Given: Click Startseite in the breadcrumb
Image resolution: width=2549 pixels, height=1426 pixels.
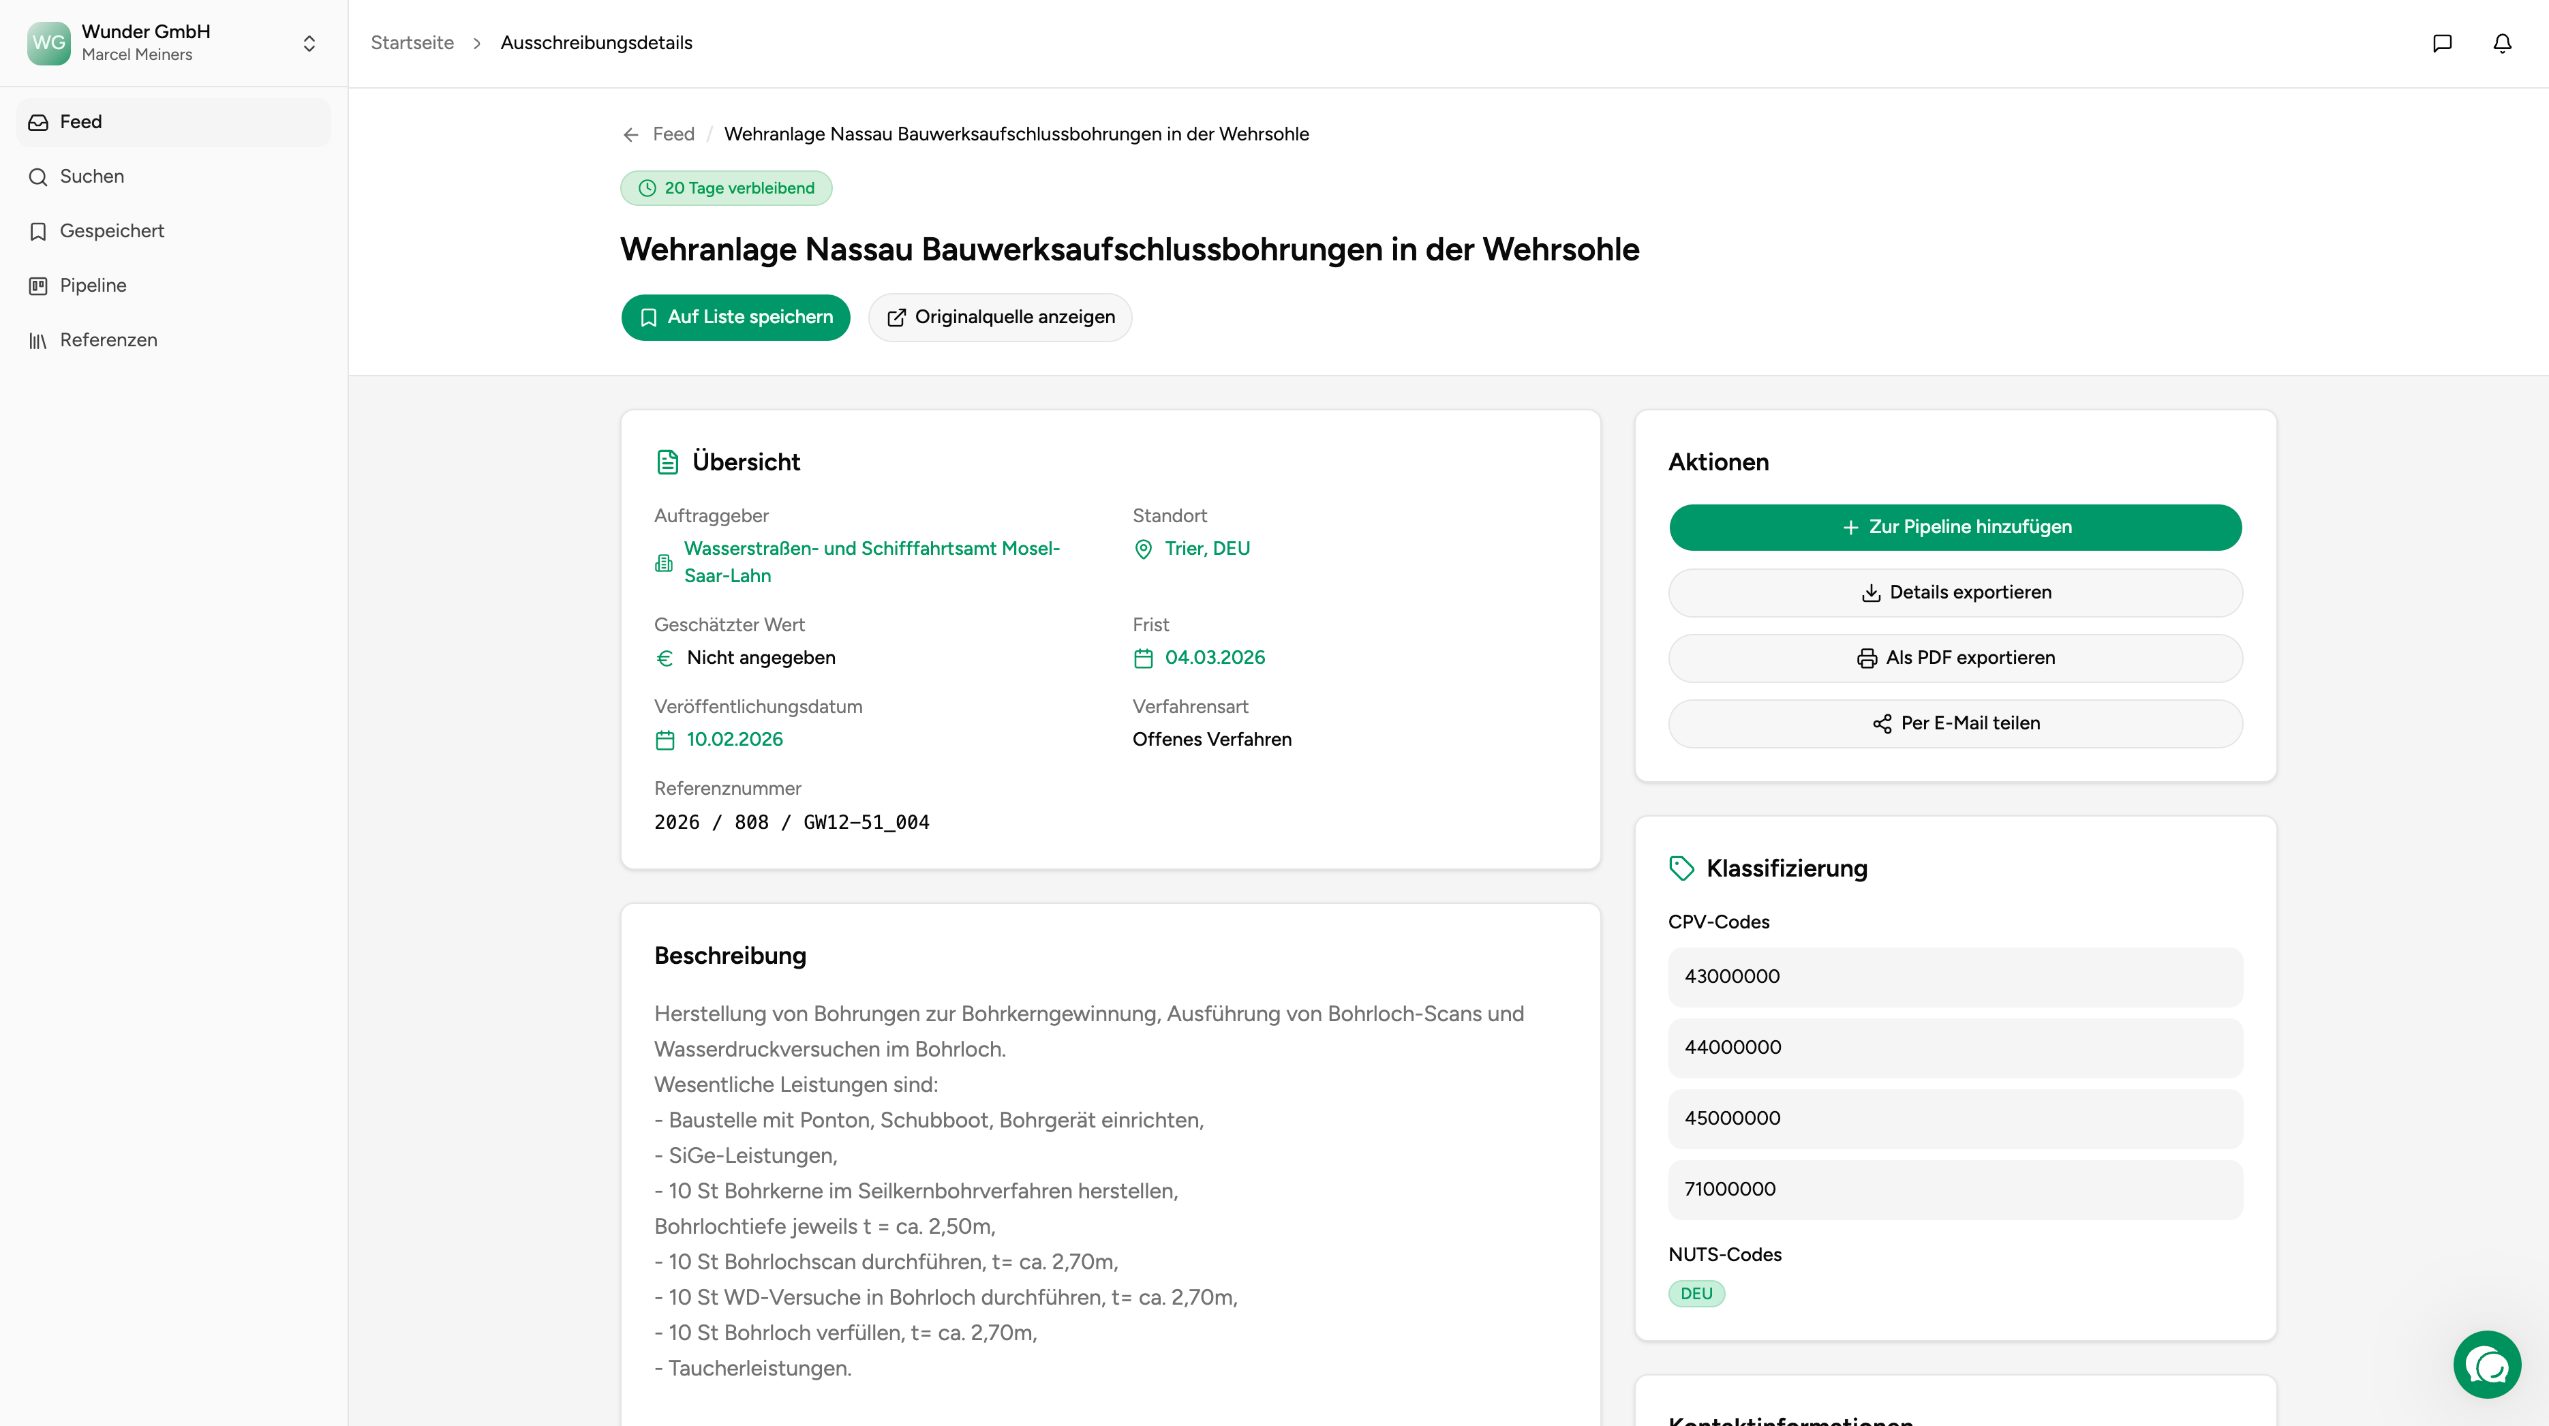Looking at the screenshot, I should pos(412,42).
